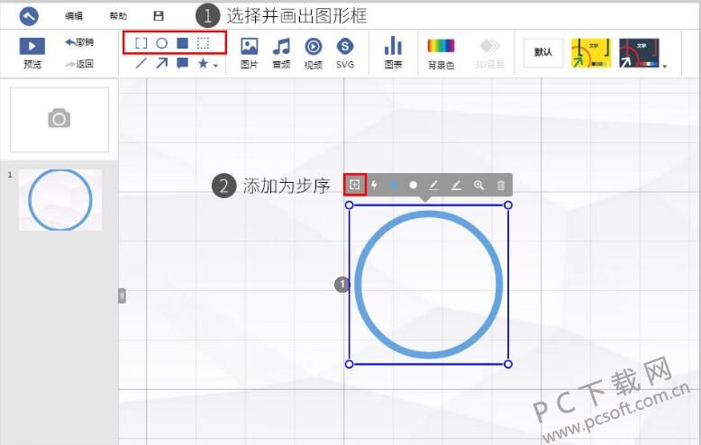The width and height of the screenshot is (701, 445).
Task: Collapse the left slide panel handle
Action: pos(122,295)
